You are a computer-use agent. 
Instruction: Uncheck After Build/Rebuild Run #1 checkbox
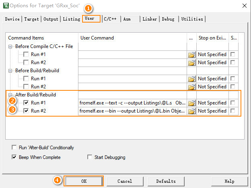[26, 103]
